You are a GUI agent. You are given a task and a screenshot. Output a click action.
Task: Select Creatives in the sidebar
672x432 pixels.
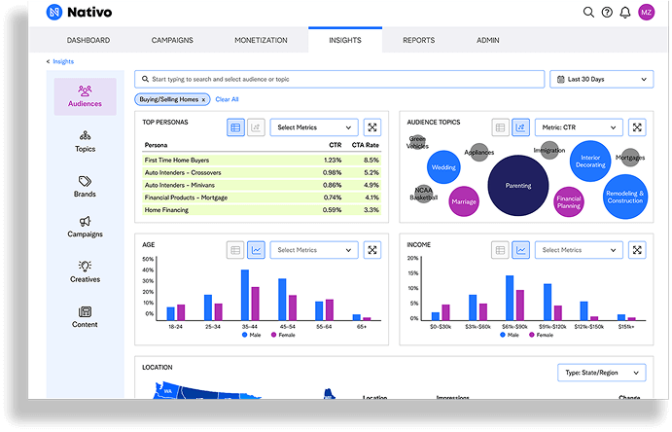point(85,271)
